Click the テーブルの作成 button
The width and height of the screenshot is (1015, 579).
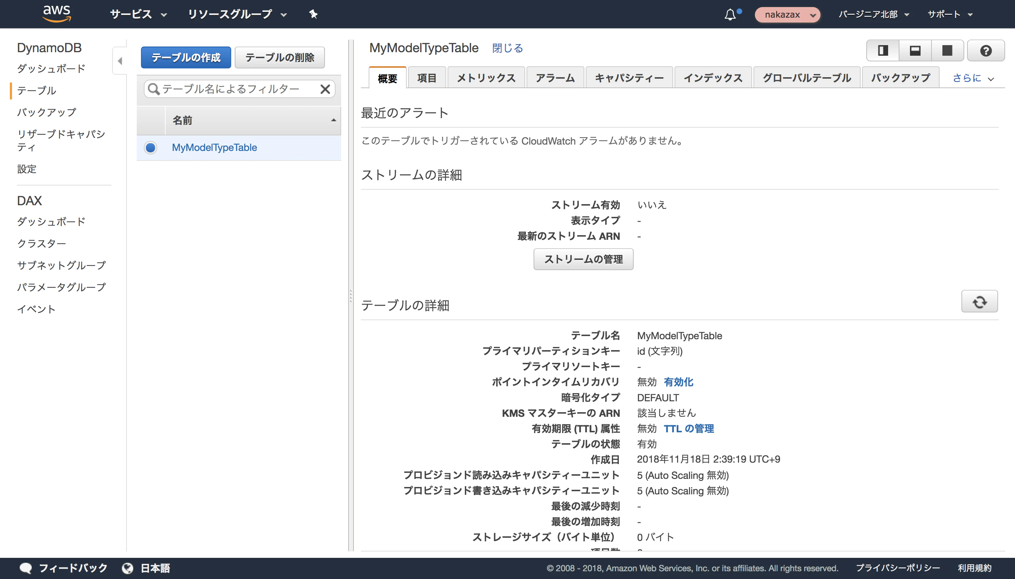(x=186, y=58)
